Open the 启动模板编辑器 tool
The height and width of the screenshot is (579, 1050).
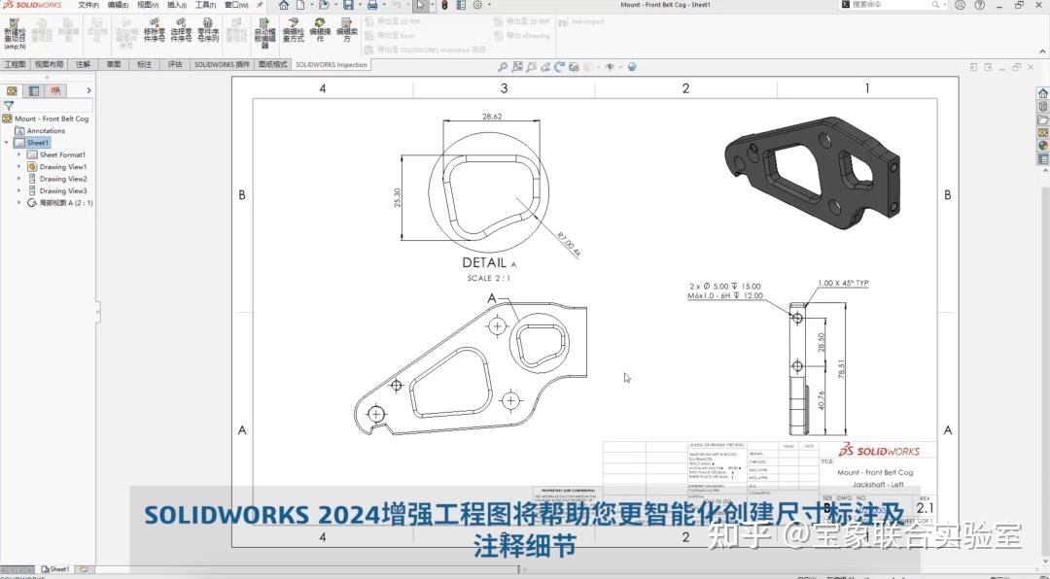point(264,30)
